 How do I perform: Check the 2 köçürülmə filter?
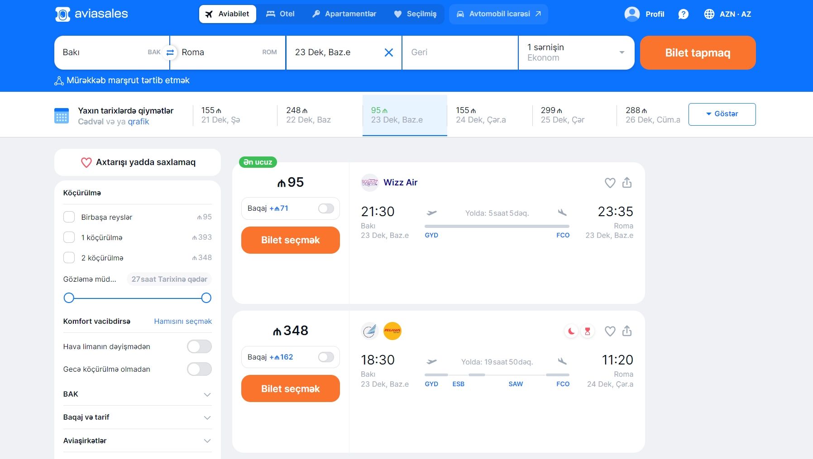(x=69, y=258)
